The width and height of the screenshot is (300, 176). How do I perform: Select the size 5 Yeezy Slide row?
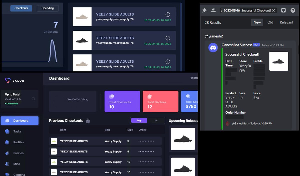pyautogui.click(x=105, y=141)
